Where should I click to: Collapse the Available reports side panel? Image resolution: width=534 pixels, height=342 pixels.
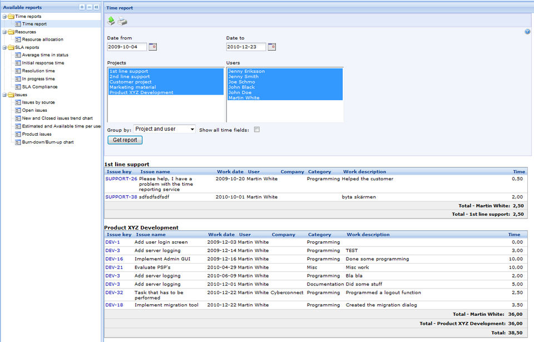click(x=96, y=7)
